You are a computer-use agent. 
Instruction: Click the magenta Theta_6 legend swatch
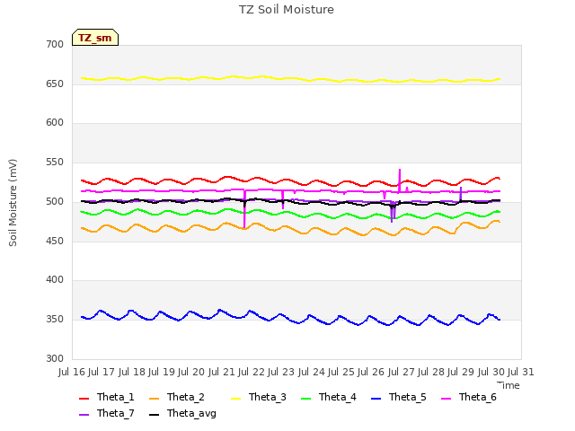click(x=446, y=399)
